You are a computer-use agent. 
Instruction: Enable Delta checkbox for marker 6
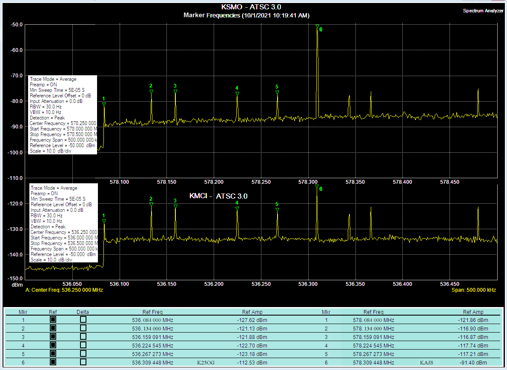83,362
